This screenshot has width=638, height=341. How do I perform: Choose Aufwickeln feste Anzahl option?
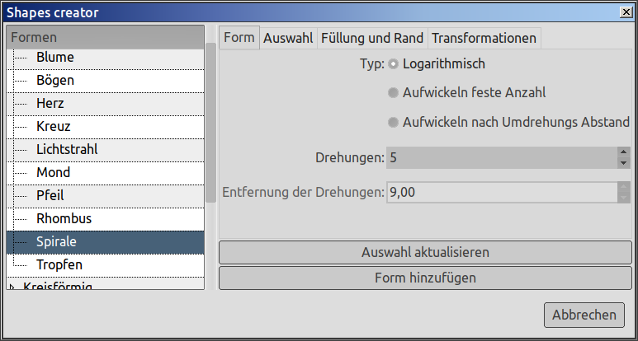point(394,93)
